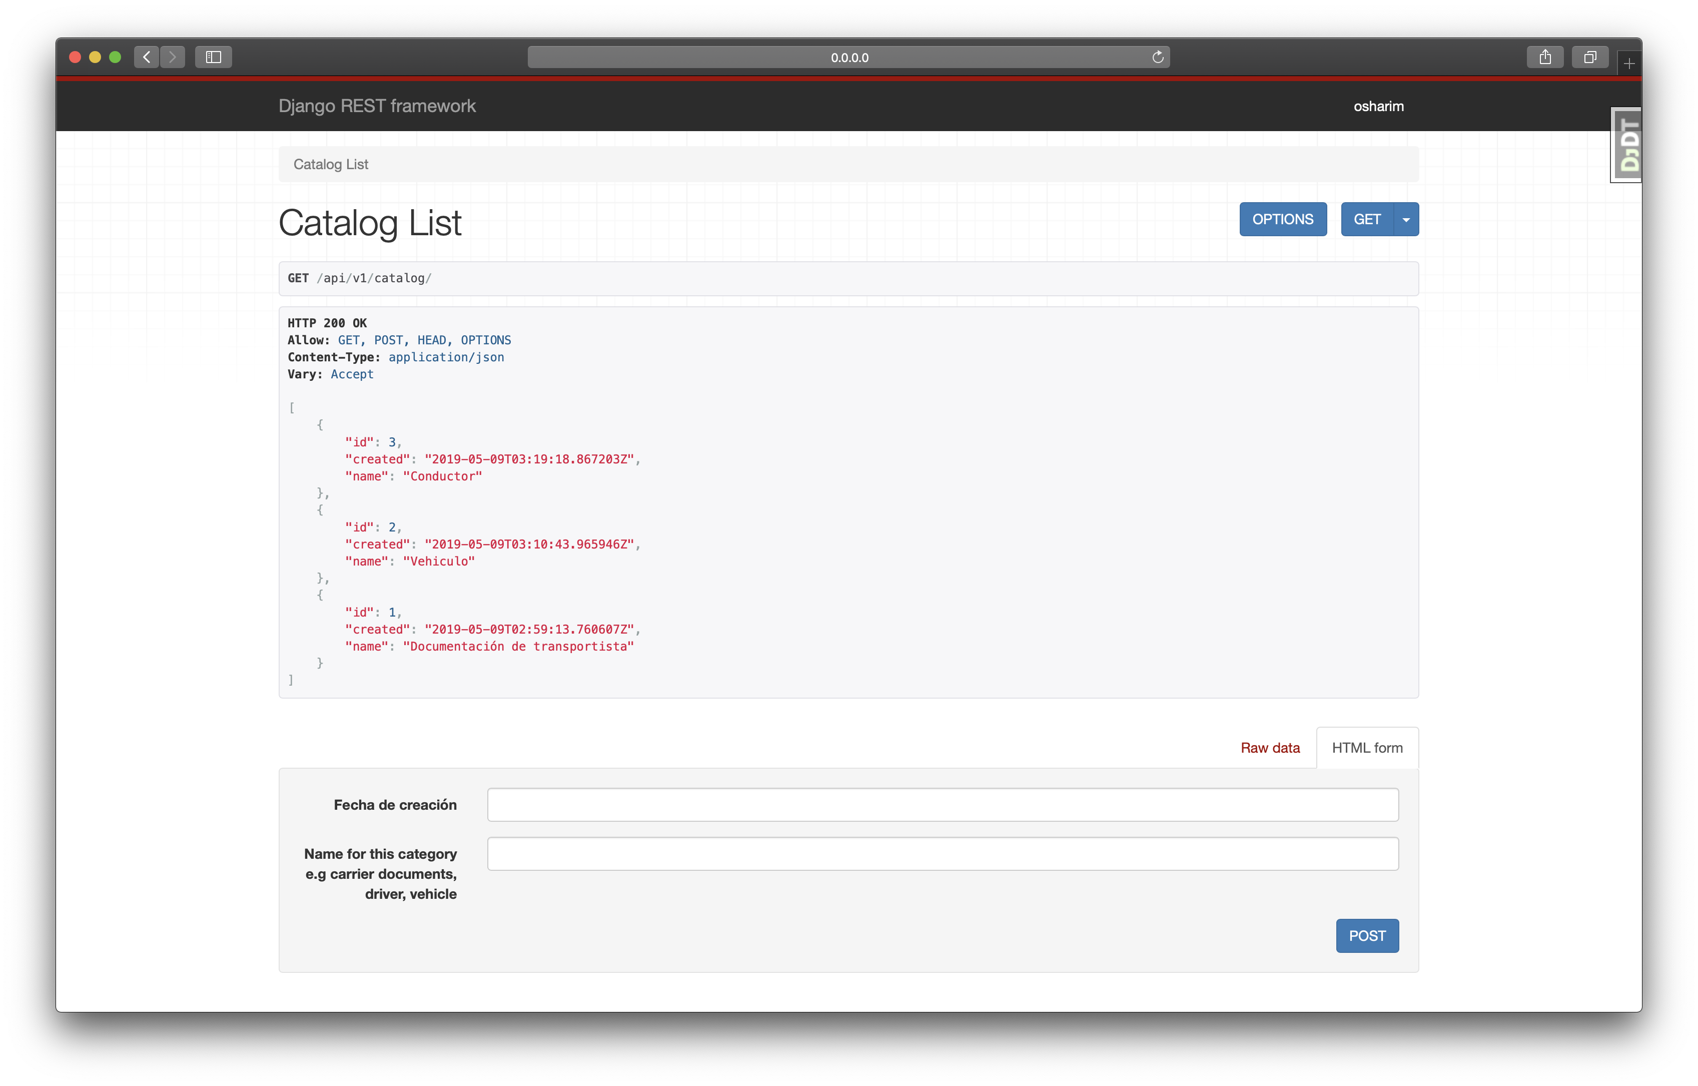
Task: Click the browser forward arrow button
Action: click(173, 57)
